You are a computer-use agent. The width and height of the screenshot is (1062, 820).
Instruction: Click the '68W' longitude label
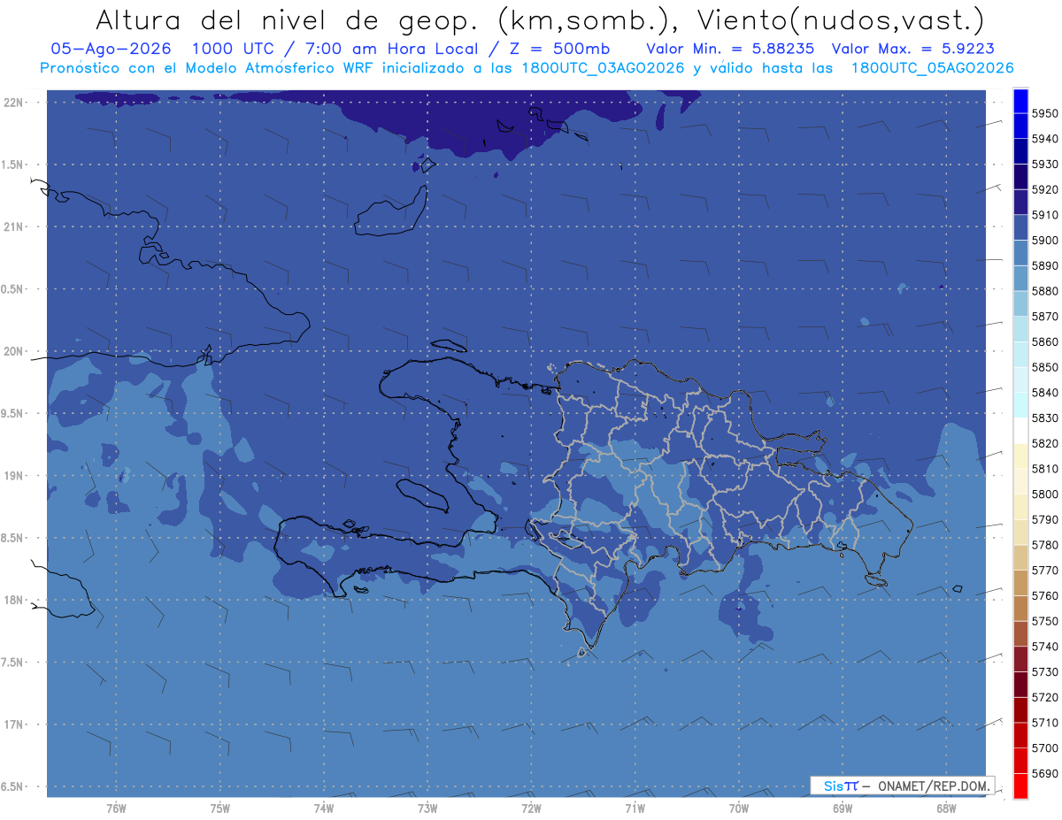click(x=945, y=809)
